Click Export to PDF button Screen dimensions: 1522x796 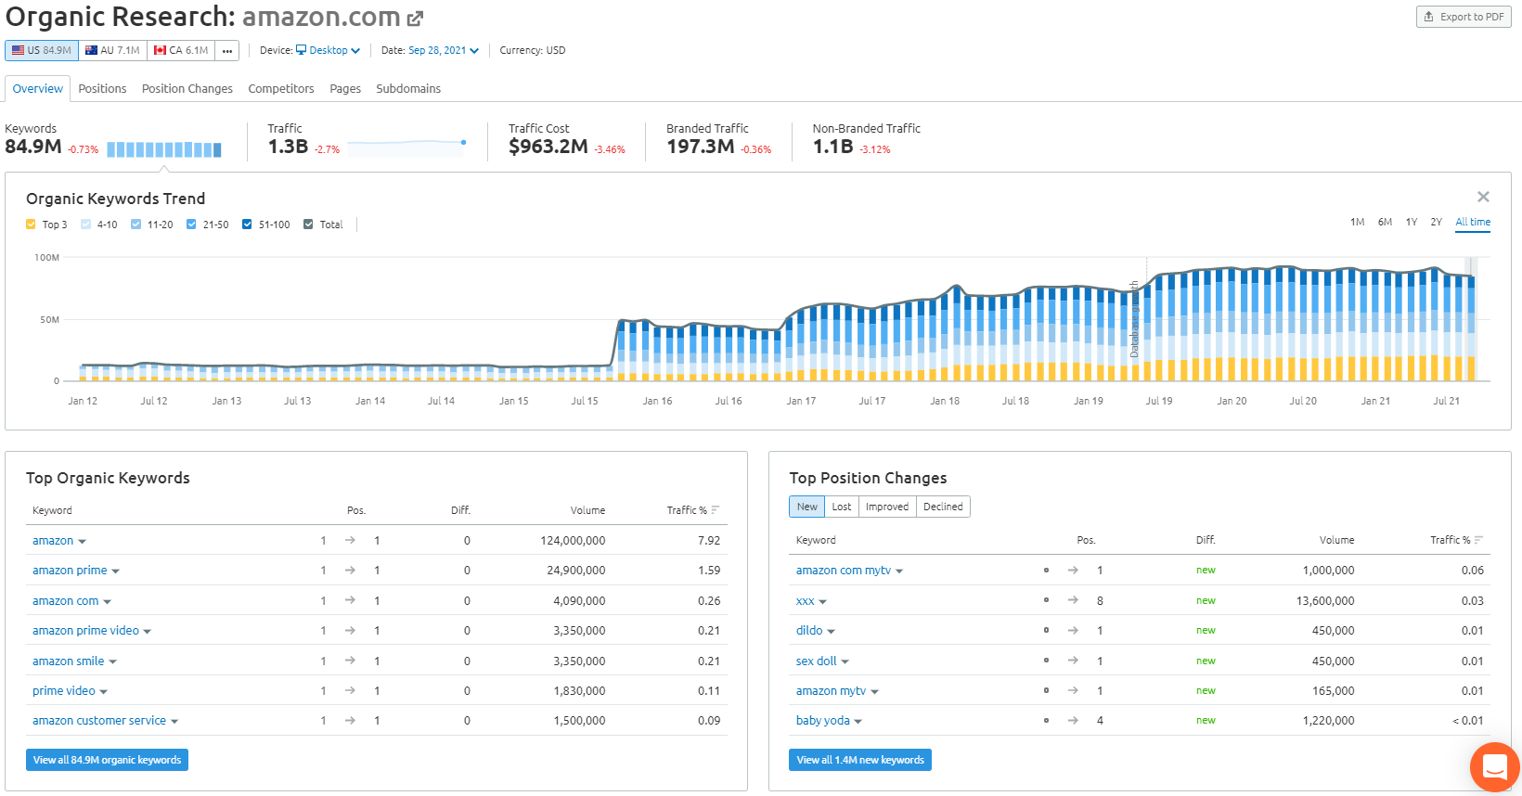coord(1464,17)
